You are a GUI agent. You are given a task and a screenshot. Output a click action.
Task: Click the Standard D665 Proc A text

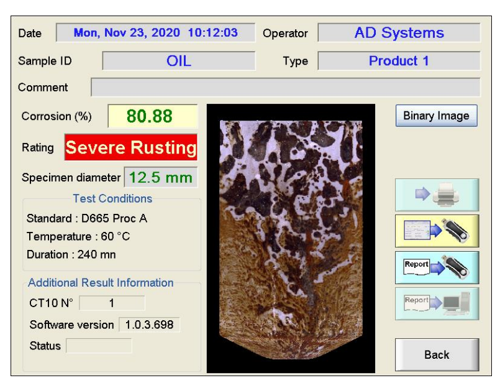[86, 219]
